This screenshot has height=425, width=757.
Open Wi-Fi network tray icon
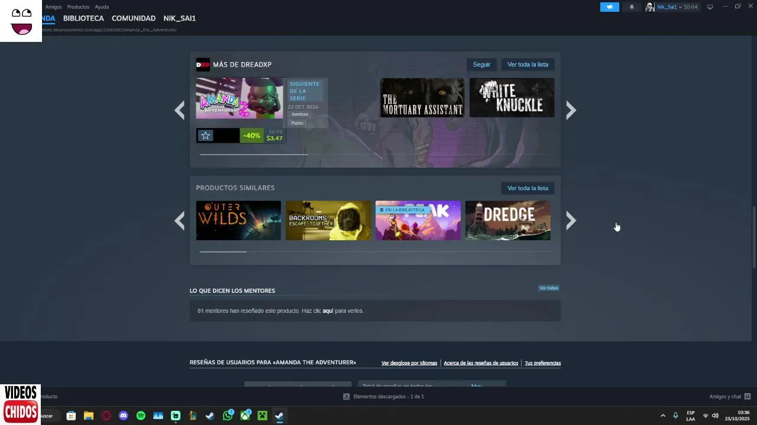pos(705,416)
